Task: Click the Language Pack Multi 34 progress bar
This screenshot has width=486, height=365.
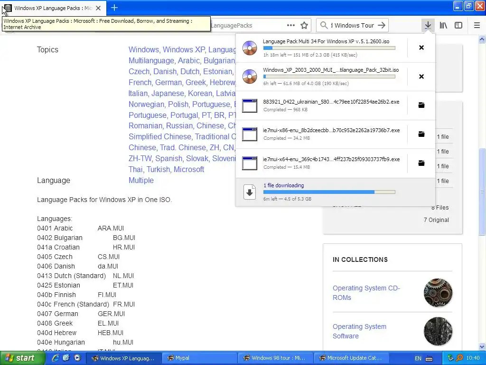Action: coord(329,48)
